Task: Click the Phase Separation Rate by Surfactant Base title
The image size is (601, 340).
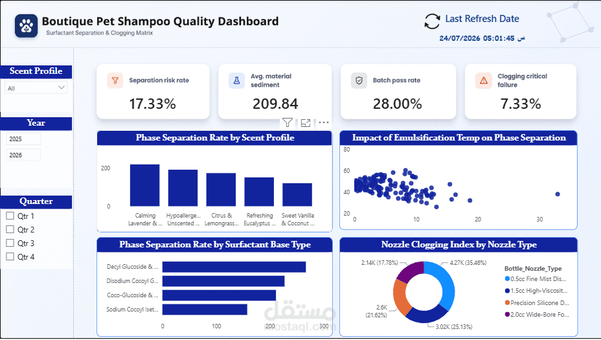Action: (215, 245)
